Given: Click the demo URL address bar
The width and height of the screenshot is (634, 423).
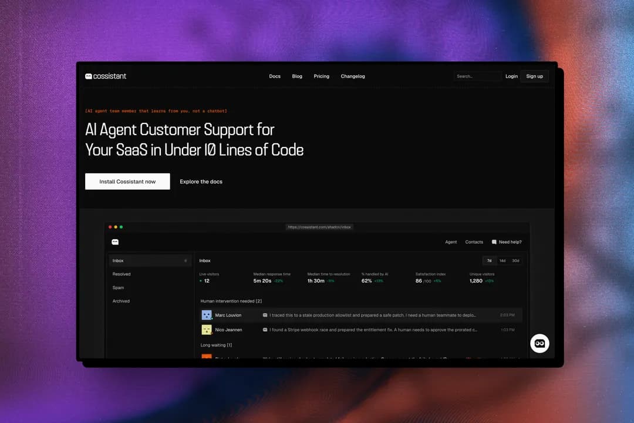Looking at the screenshot, I should click(x=319, y=227).
